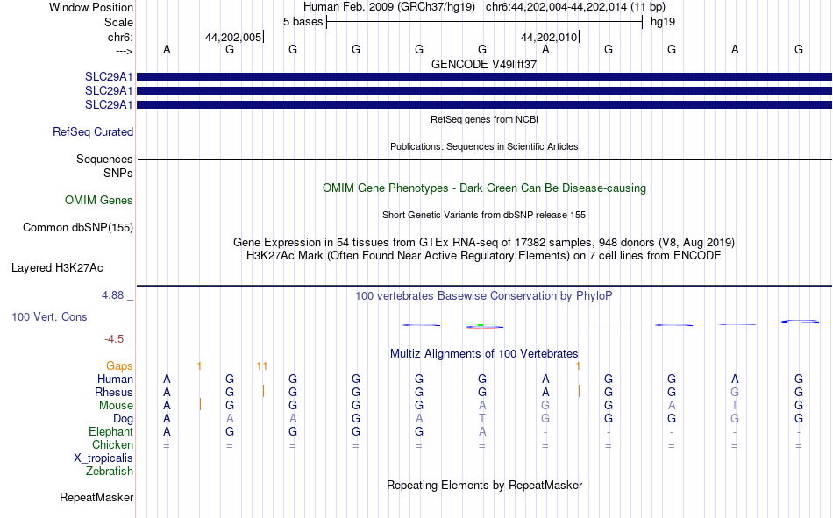Click the T base in the Dog row
833x518 pixels.
click(x=482, y=419)
